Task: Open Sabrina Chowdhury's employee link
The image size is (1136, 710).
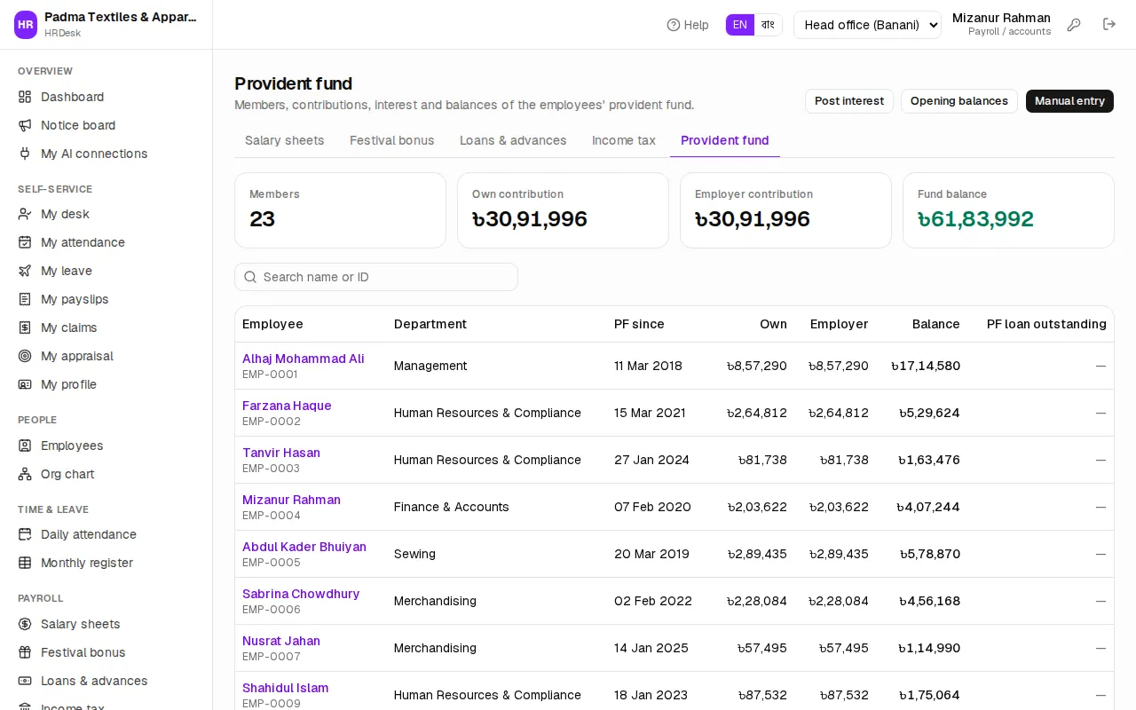Action: click(x=301, y=594)
